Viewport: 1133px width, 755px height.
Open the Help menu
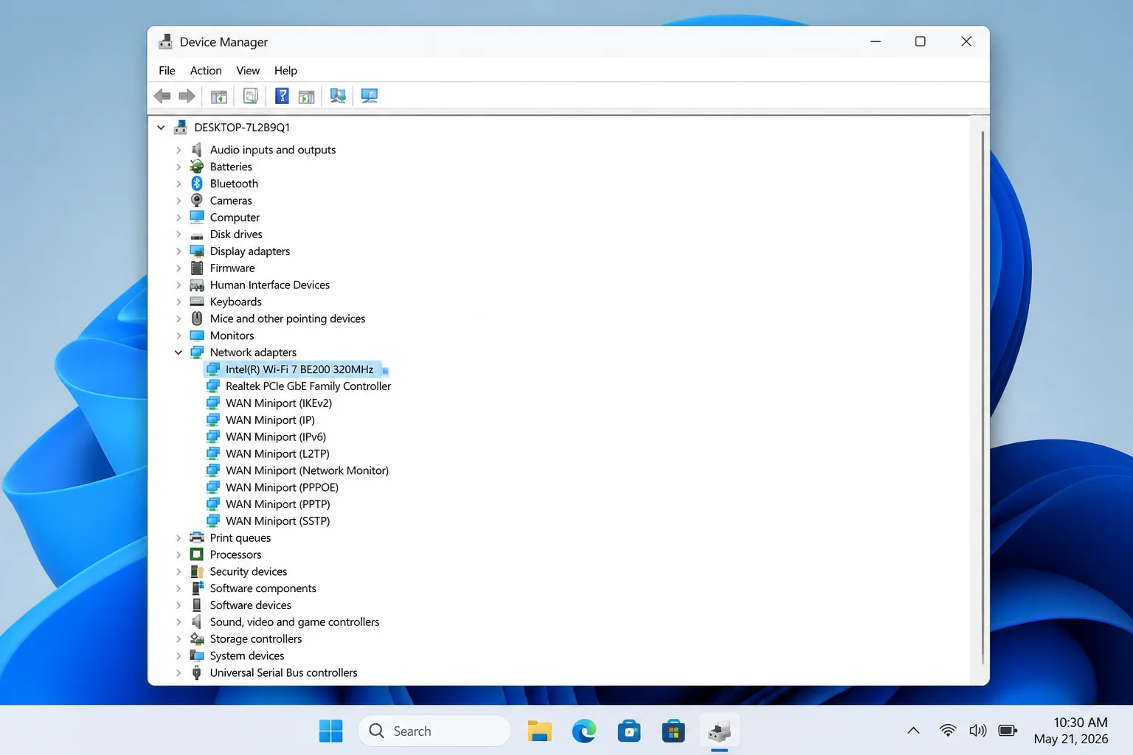pos(285,71)
